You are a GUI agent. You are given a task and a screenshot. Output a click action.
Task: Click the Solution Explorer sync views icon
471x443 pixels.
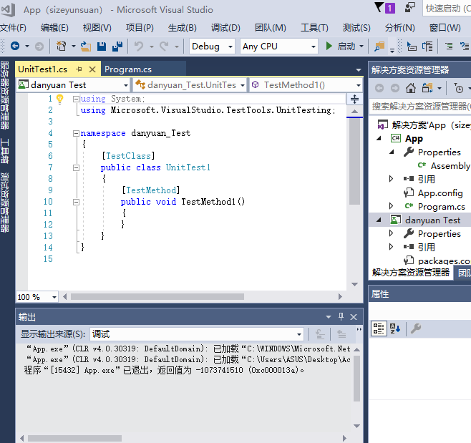(427, 88)
